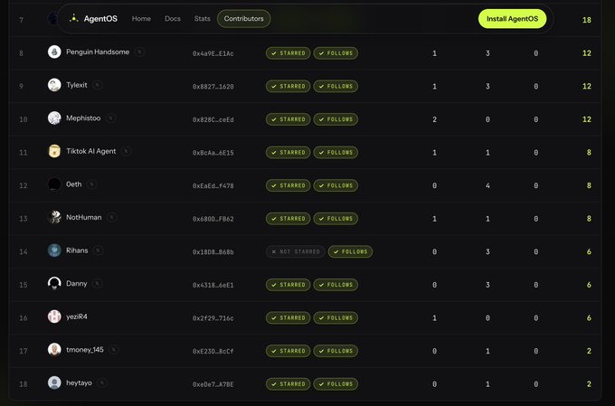Viewport: 615px width, 406px height.
Task: Click NotHuman's avatar image
Action: [x=54, y=217]
